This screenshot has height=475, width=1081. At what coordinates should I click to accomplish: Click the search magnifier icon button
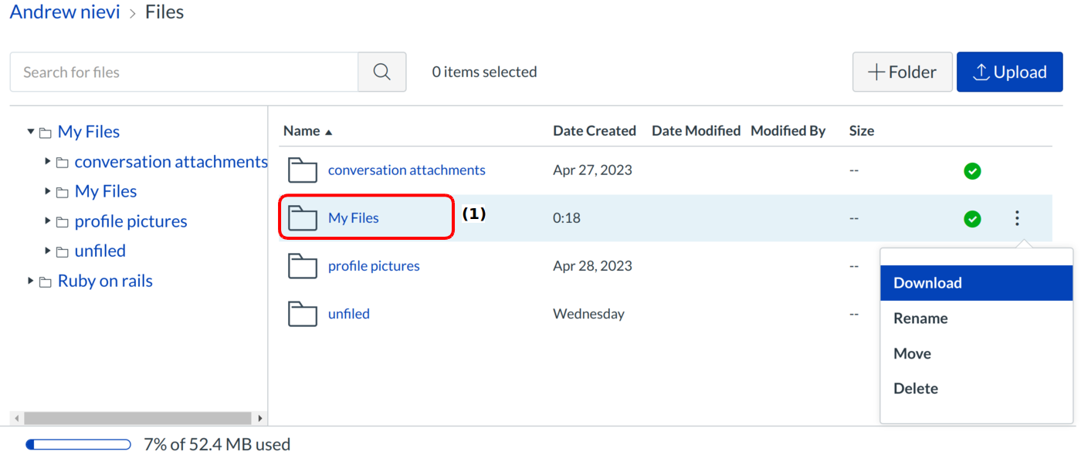[x=381, y=72]
